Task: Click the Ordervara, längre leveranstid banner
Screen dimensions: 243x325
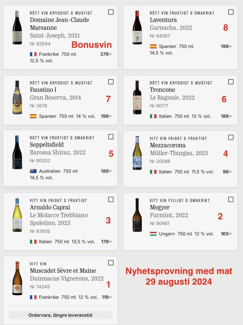Action: pyautogui.click(x=60, y=315)
